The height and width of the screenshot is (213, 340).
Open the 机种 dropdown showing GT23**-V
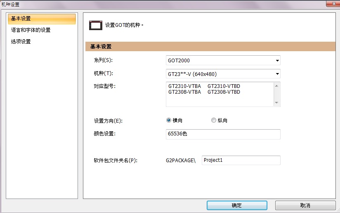223,74
